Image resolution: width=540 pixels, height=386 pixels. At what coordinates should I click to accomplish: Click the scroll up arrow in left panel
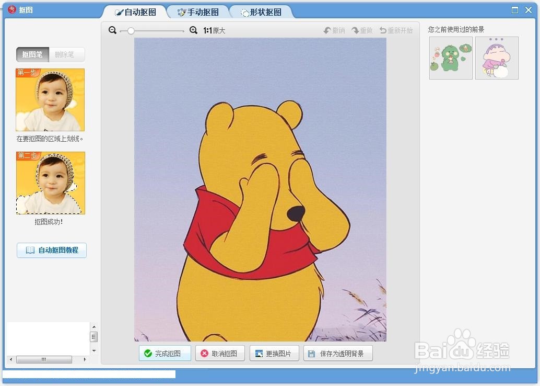94,326
